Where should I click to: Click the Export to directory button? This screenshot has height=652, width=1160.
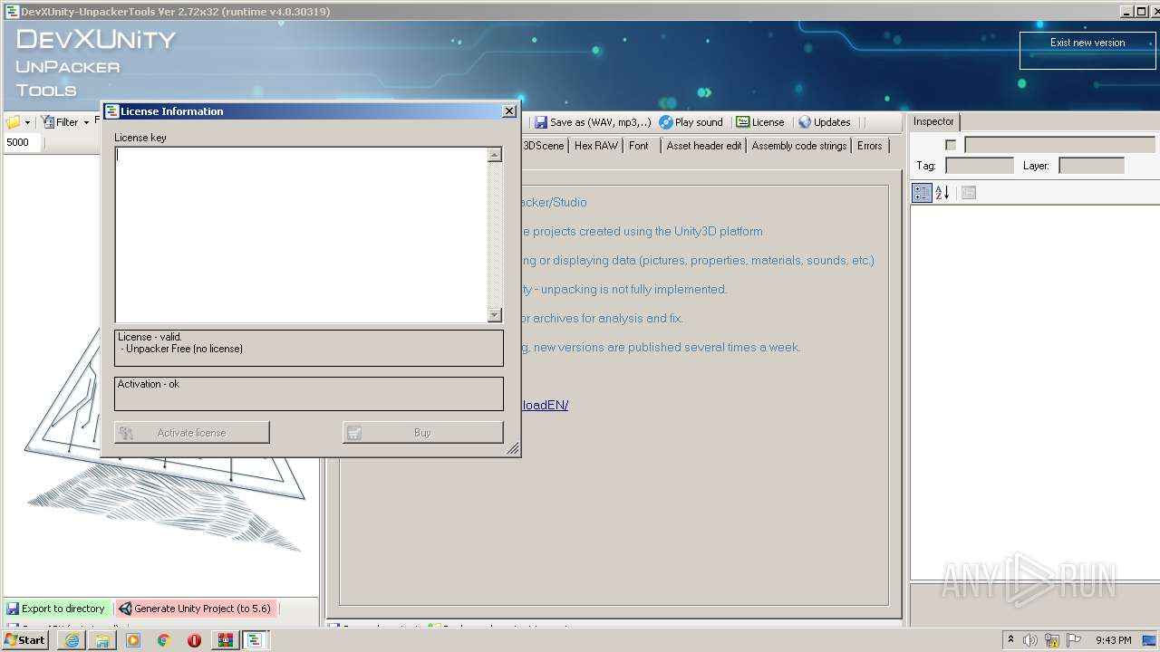55,609
